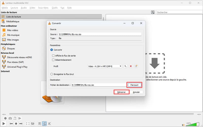The height and width of the screenshot is (127, 203).
Task: Click the Play button in playback controls
Action: coord(4,124)
